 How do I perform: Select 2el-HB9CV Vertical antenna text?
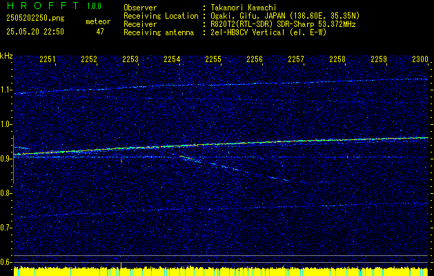(x=268, y=32)
